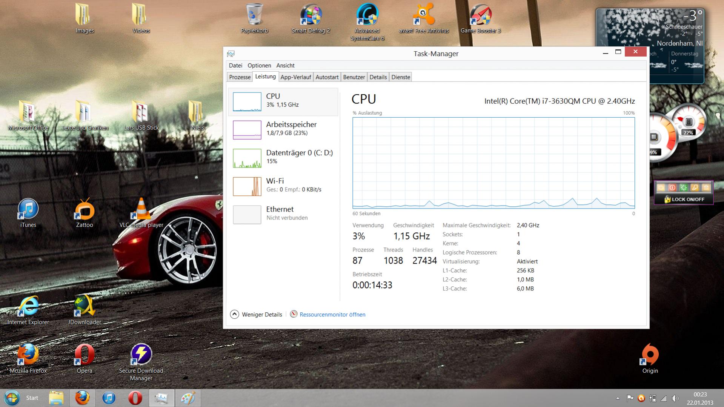This screenshot has height=407, width=724.
Task: Show hidden tray icons arrow
Action: point(618,398)
